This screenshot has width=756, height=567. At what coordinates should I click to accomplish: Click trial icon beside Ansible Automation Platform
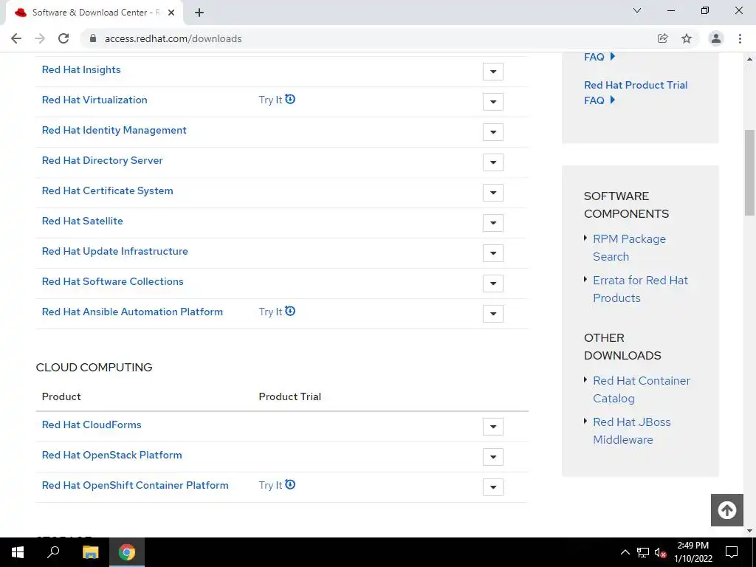click(290, 311)
